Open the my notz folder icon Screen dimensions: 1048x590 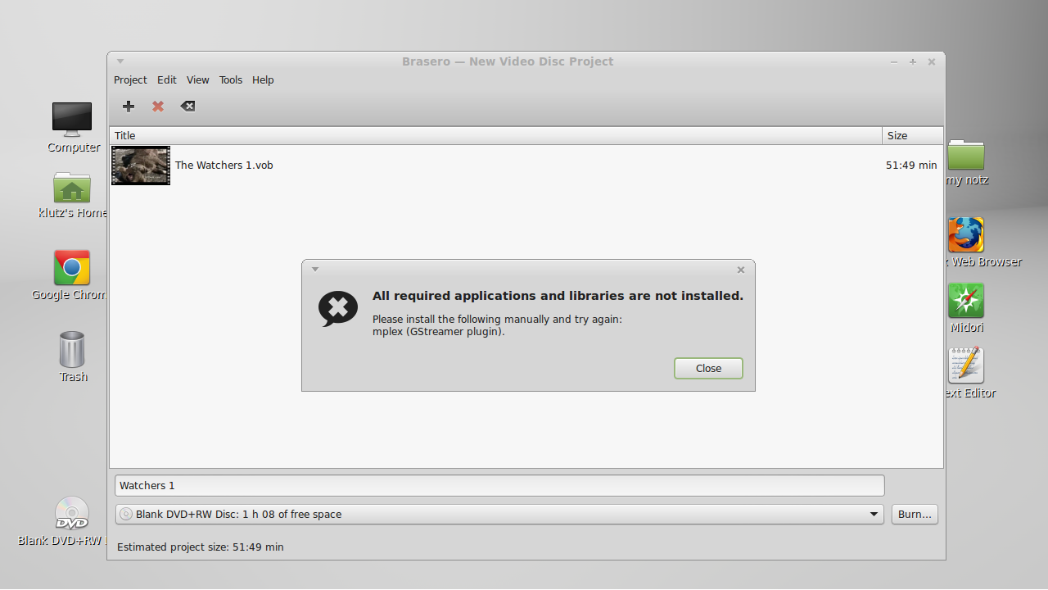pos(966,154)
